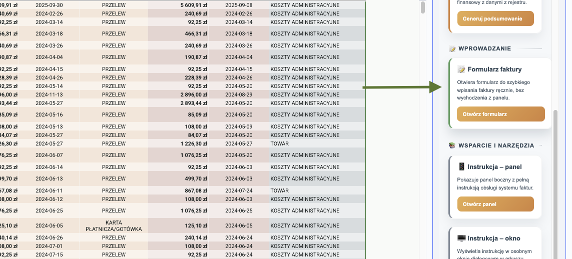Click the memo icon beside Formularz faktury title
Viewport: 572px width, 259px height.
pos(461,69)
